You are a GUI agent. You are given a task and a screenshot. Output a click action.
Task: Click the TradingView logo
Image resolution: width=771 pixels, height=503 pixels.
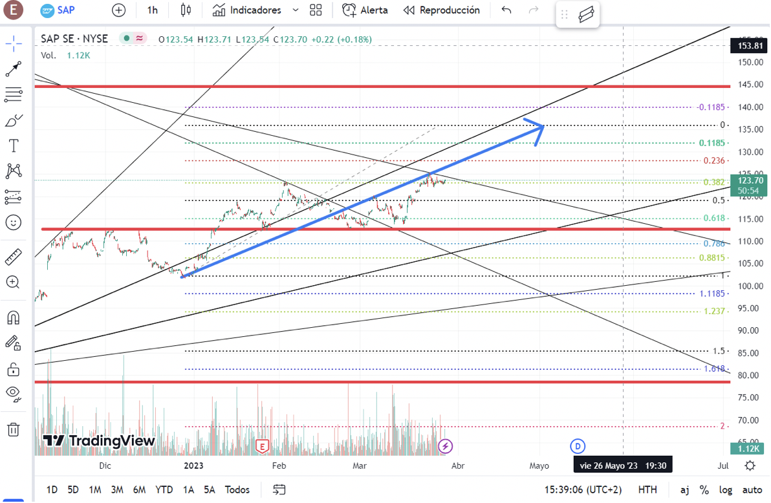coord(99,440)
